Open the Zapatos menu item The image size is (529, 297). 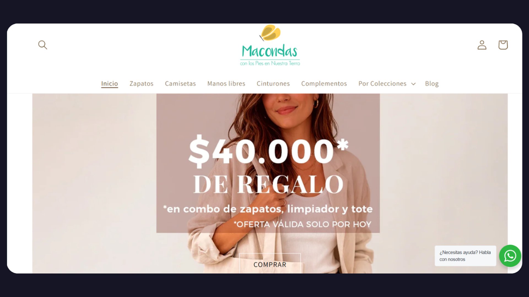(141, 84)
